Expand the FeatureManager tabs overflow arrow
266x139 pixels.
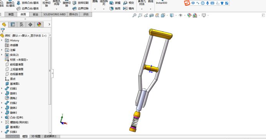click(49, 24)
